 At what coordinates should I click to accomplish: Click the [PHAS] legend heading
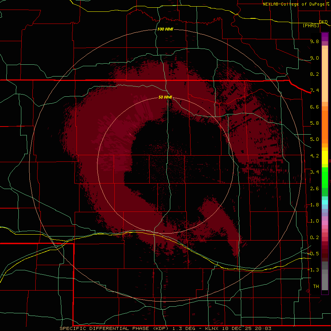311,25
